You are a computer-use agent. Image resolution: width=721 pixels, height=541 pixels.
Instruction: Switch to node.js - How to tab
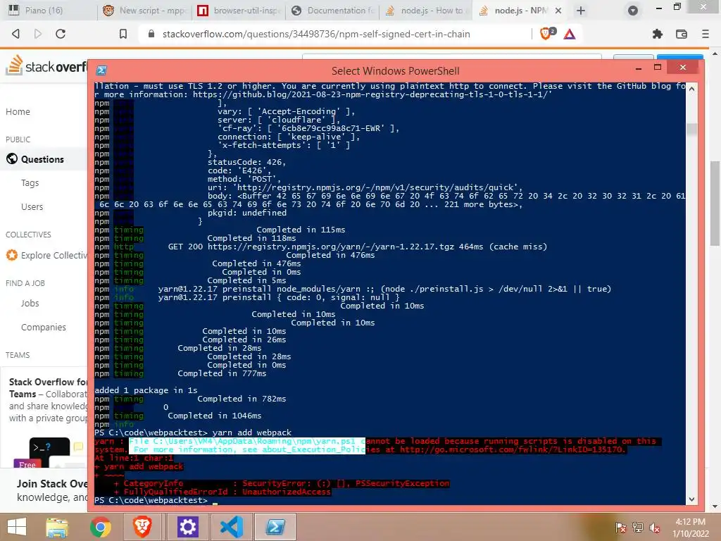coord(426,10)
